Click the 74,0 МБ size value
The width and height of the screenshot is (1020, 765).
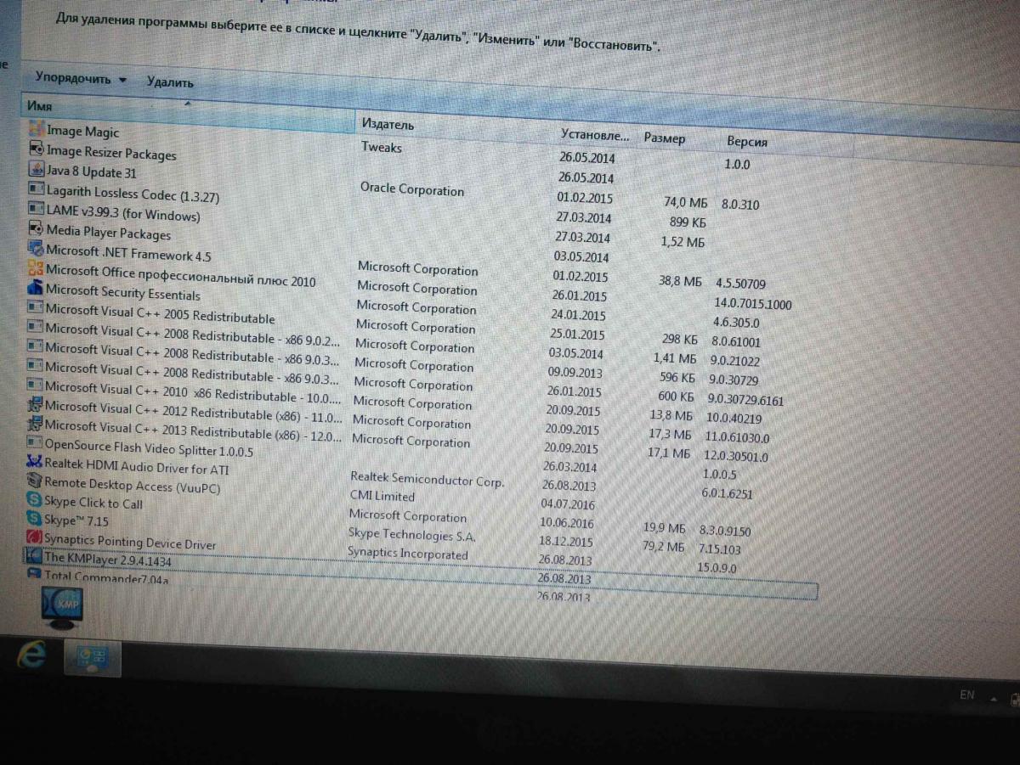(685, 203)
